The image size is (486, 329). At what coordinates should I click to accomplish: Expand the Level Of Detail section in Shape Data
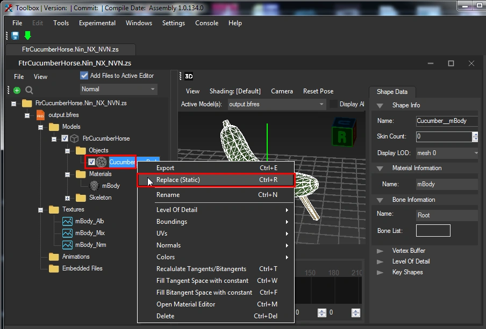(x=380, y=262)
